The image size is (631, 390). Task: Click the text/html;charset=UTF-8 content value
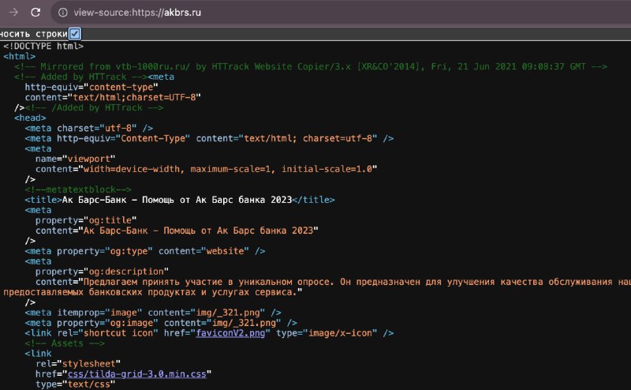[x=134, y=97]
